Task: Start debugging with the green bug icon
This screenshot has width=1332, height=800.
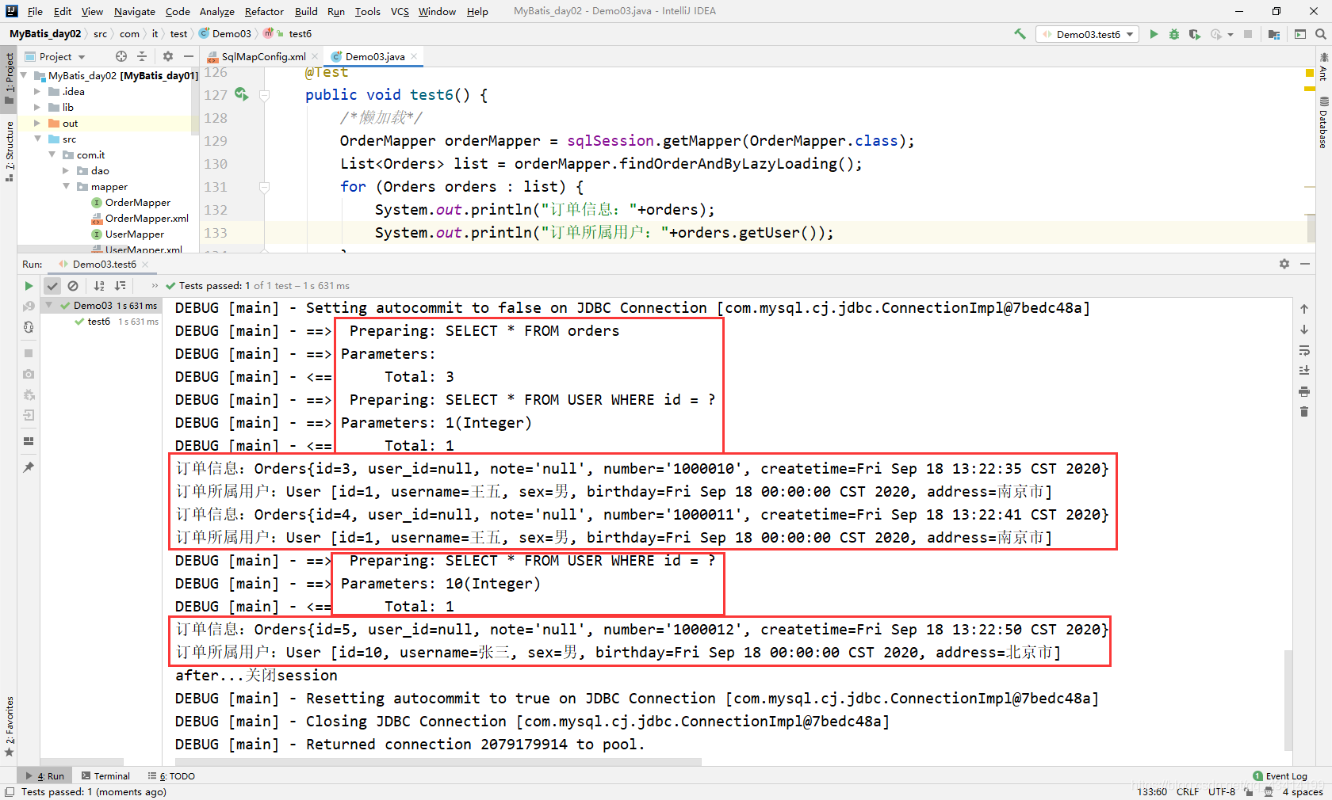Action: (1174, 34)
